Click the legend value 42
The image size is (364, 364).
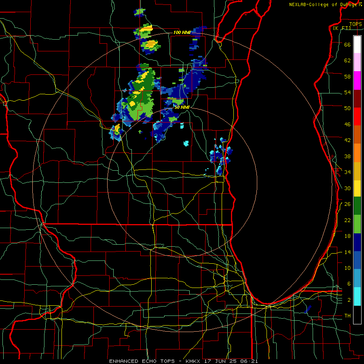point(347,140)
